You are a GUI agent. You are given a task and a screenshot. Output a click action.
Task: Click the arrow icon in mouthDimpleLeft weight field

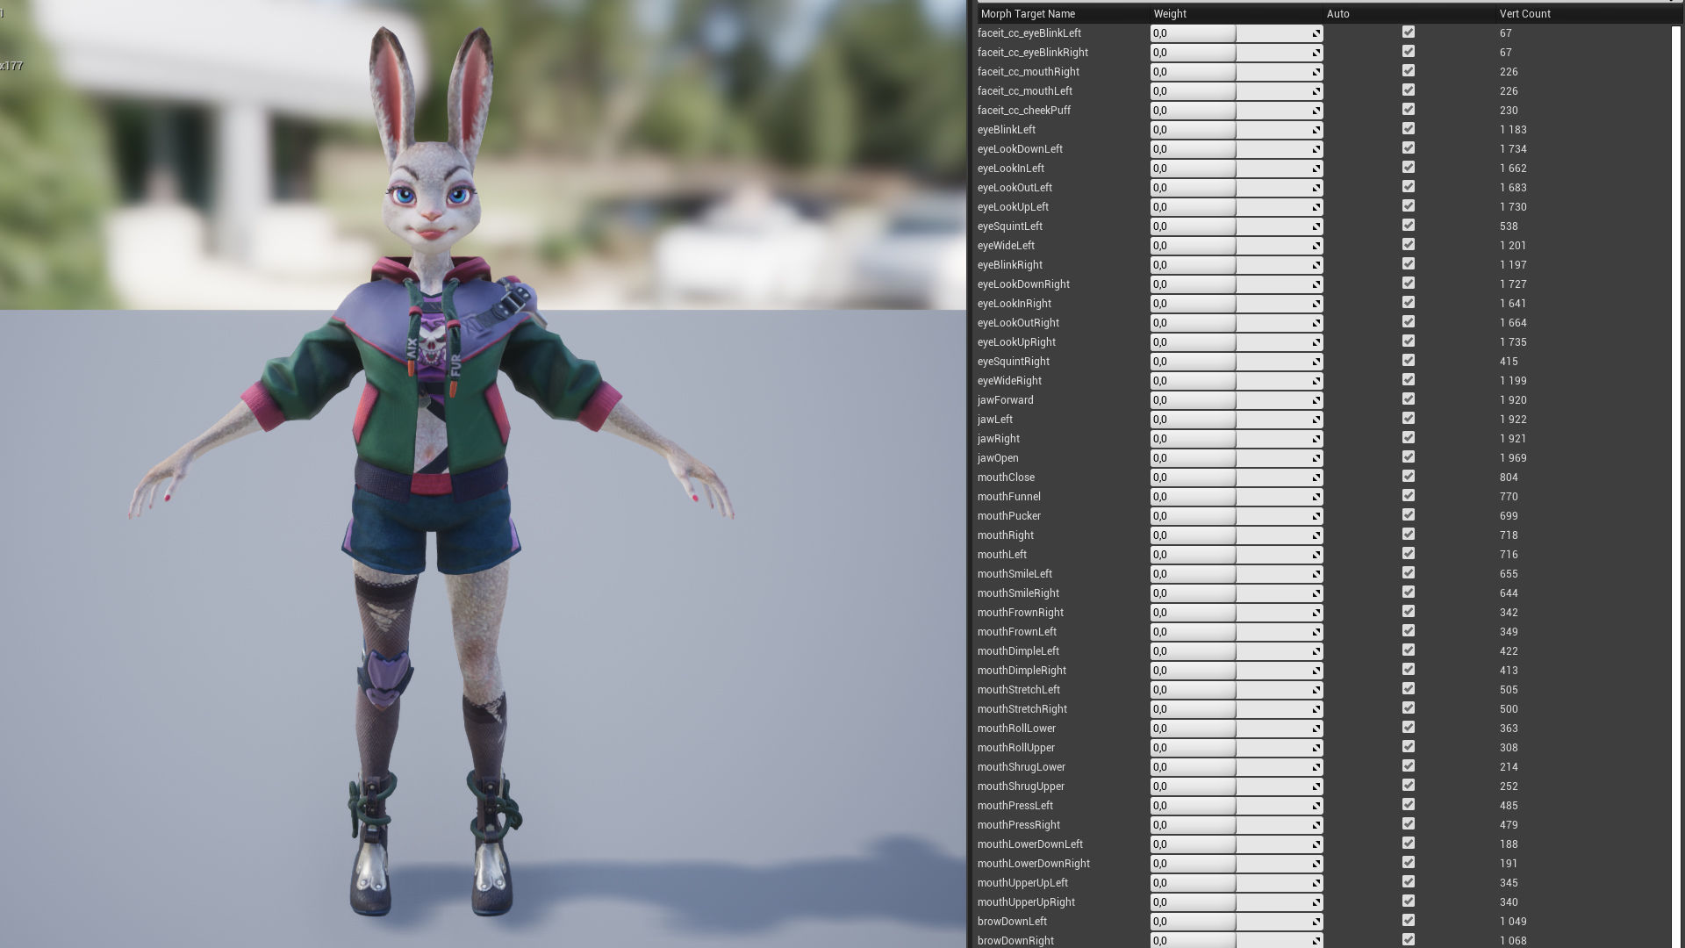(1316, 652)
